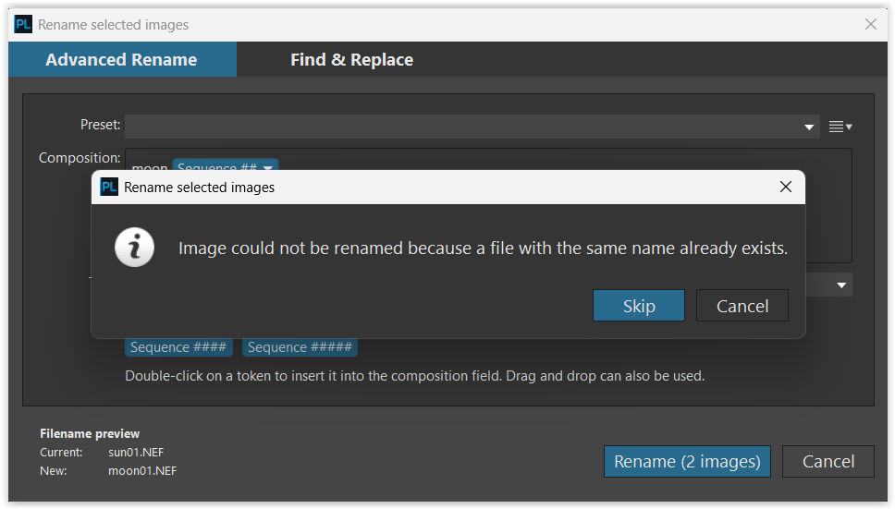Open the Find & Replace tab

(351, 60)
